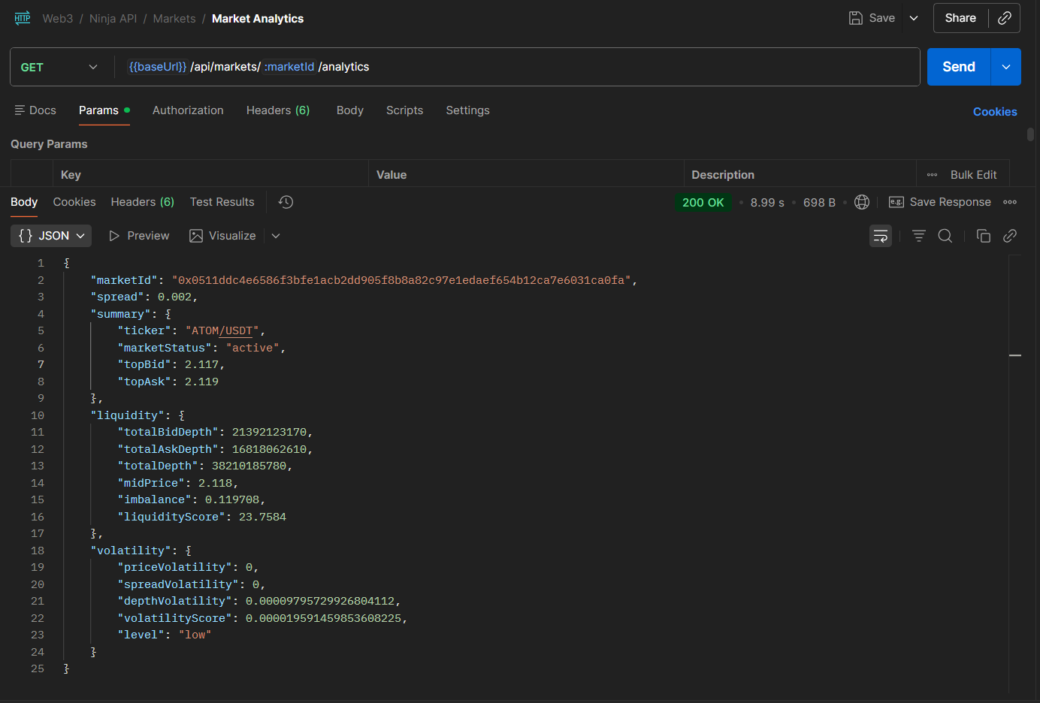This screenshot has height=703, width=1040.
Task: Click the copy link icon beside Share
Action: click(x=1004, y=18)
